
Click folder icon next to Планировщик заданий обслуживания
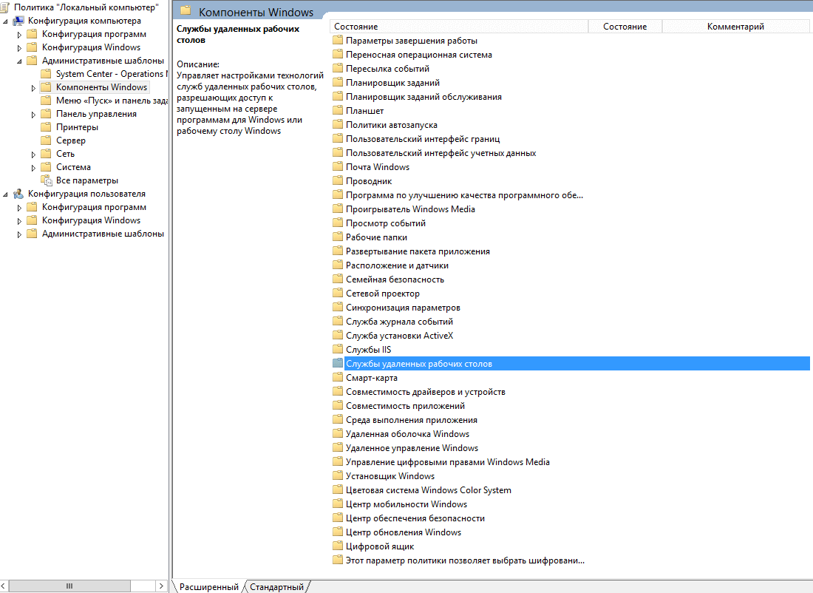tap(338, 97)
